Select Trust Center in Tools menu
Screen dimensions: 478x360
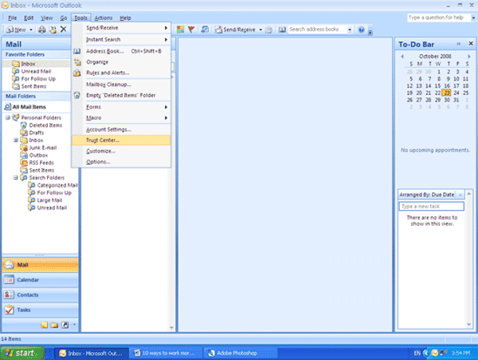tap(121, 140)
